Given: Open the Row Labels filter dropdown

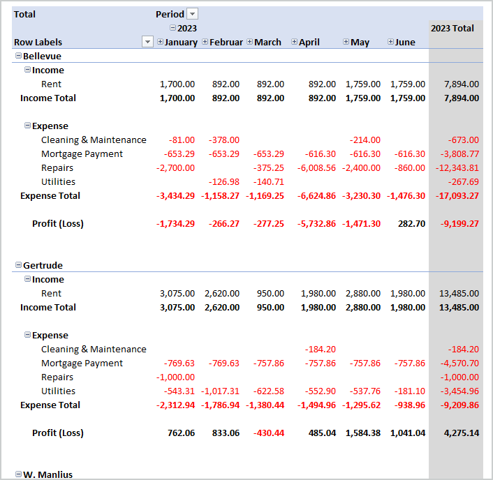Looking at the screenshot, I should click(x=147, y=42).
